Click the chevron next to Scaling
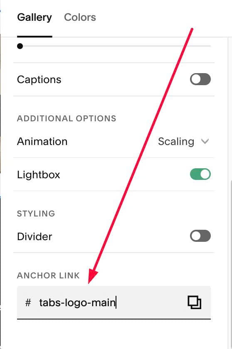Image resolution: width=232 pixels, height=349 pixels. (x=205, y=141)
